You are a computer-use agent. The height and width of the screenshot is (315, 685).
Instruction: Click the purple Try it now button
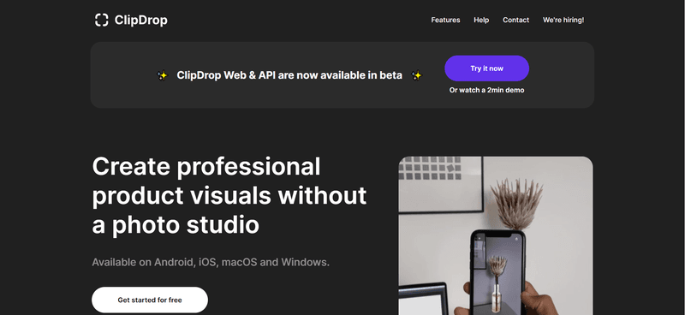coord(486,68)
